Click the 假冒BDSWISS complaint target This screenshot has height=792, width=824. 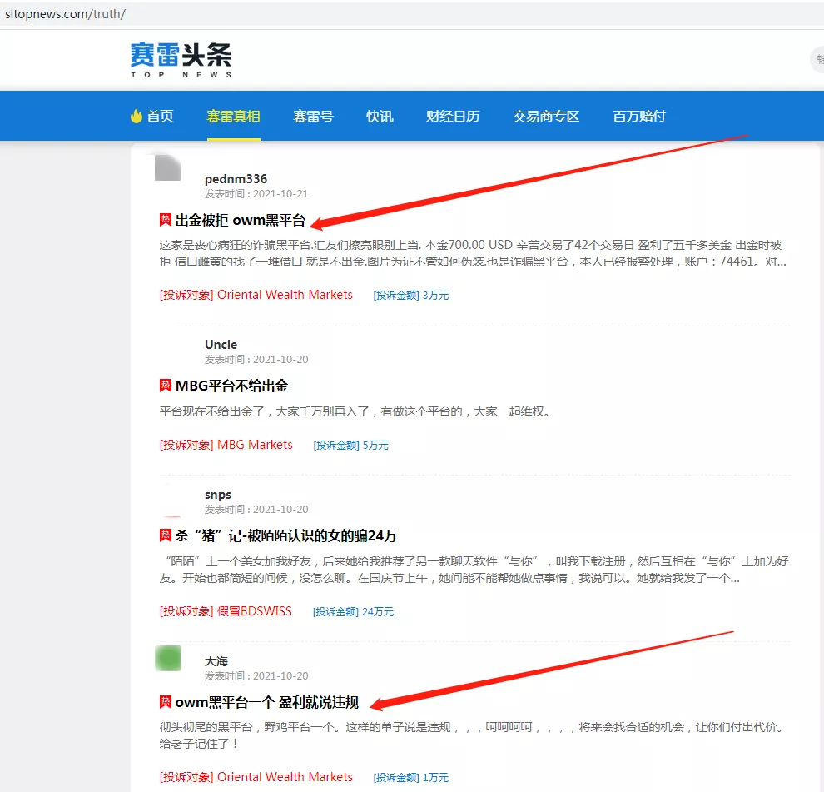click(255, 611)
